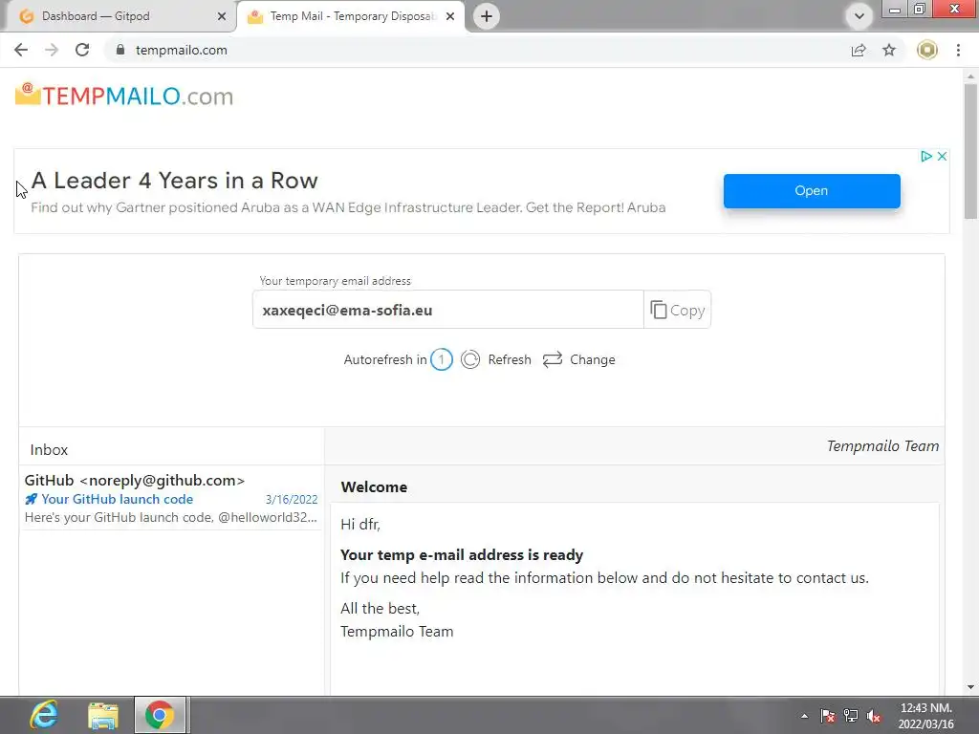
Task: Open a new browser tab
Action: click(487, 16)
